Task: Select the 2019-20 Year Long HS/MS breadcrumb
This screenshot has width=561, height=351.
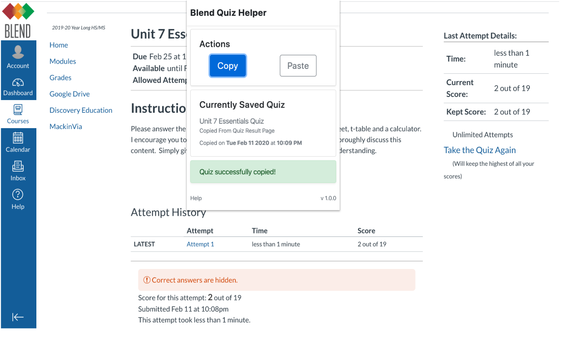Action: click(78, 27)
